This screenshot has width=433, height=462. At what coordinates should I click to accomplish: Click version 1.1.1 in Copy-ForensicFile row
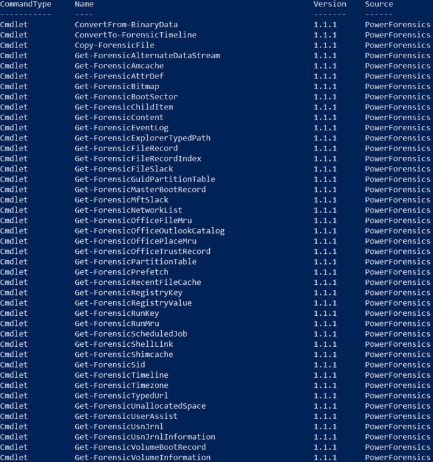pos(325,46)
